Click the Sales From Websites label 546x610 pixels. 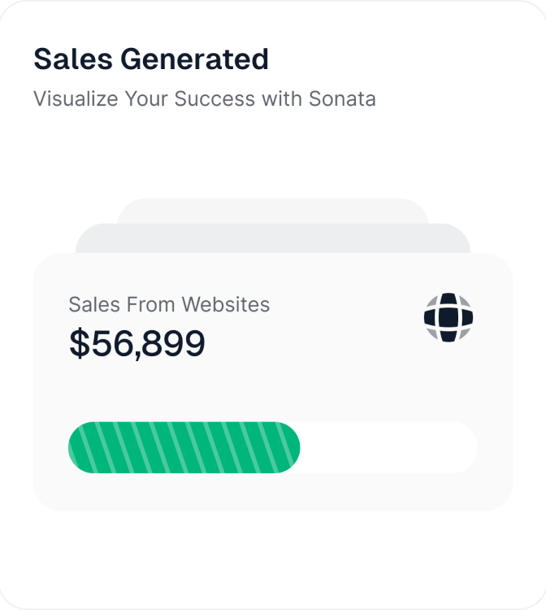point(170,304)
